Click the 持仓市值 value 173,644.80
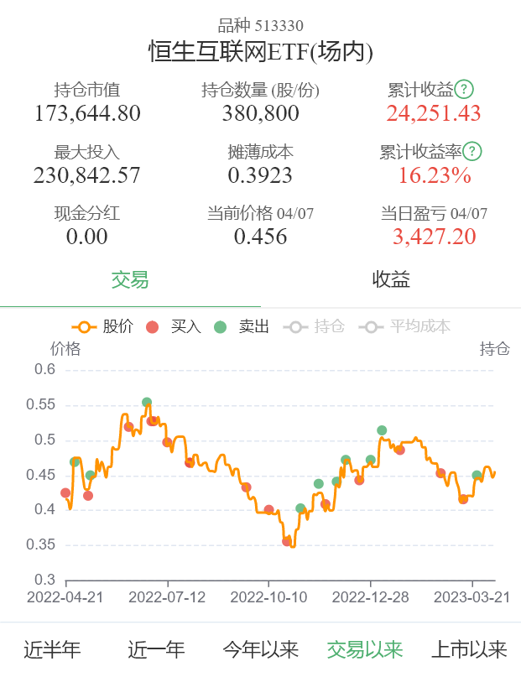The height and width of the screenshot is (677, 521). [87, 113]
